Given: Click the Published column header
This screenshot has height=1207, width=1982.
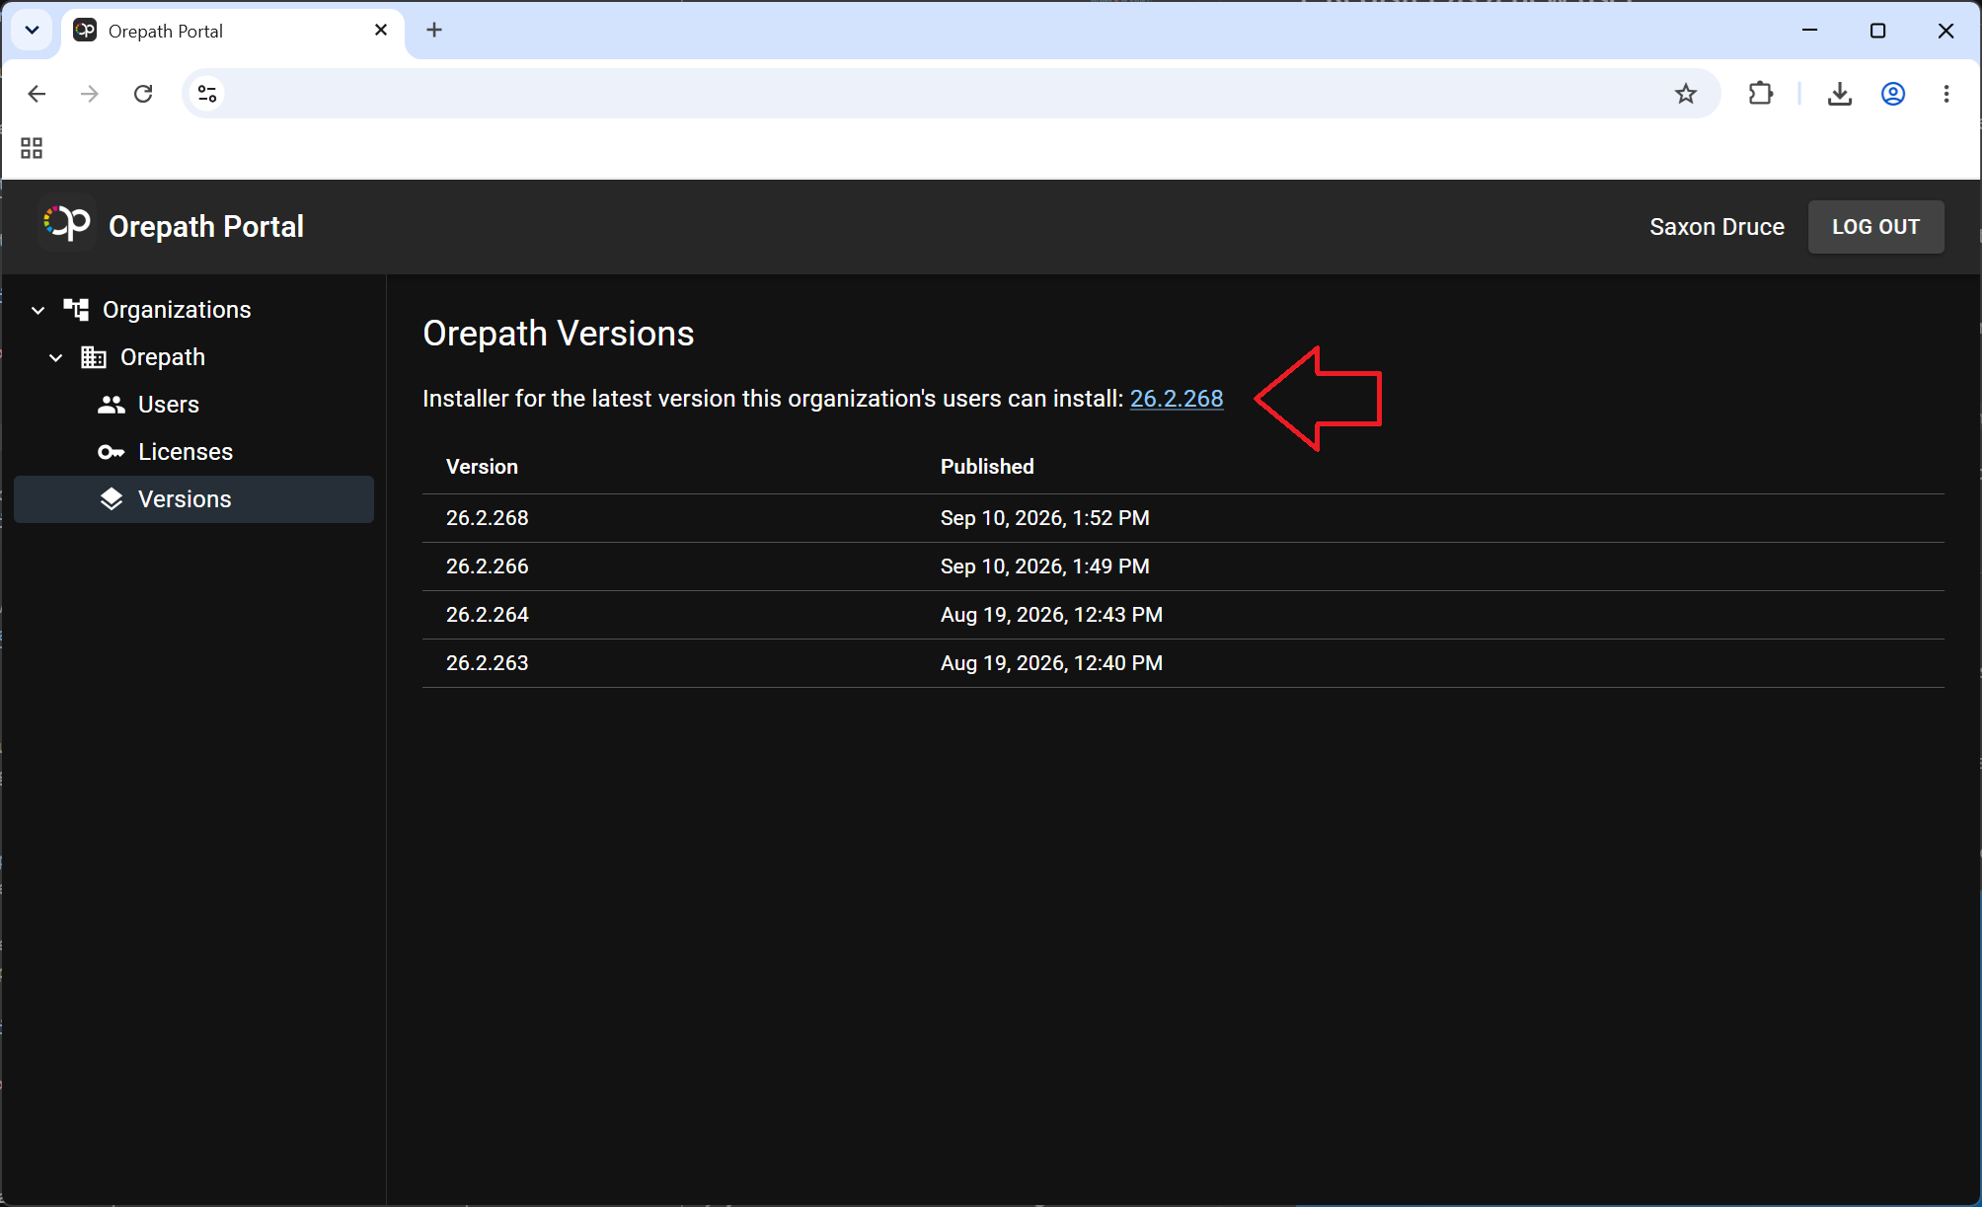Looking at the screenshot, I should pyautogui.click(x=987, y=467).
